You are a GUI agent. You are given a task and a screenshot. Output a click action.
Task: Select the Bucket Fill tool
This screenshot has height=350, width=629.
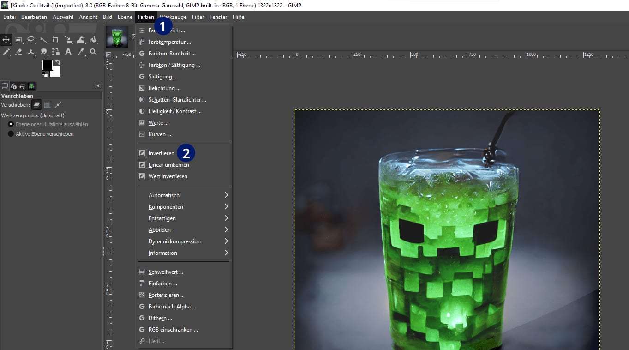pyautogui.click(x=93, y=40)
